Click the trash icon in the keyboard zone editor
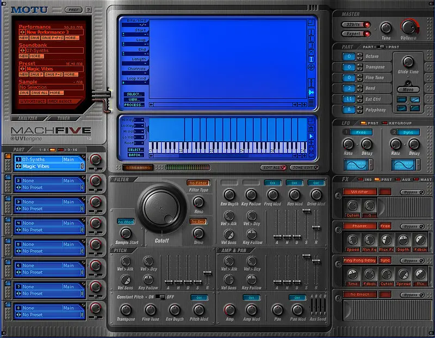Image resolution: width=435 pixels, height=338 pixels. point(311,129)
